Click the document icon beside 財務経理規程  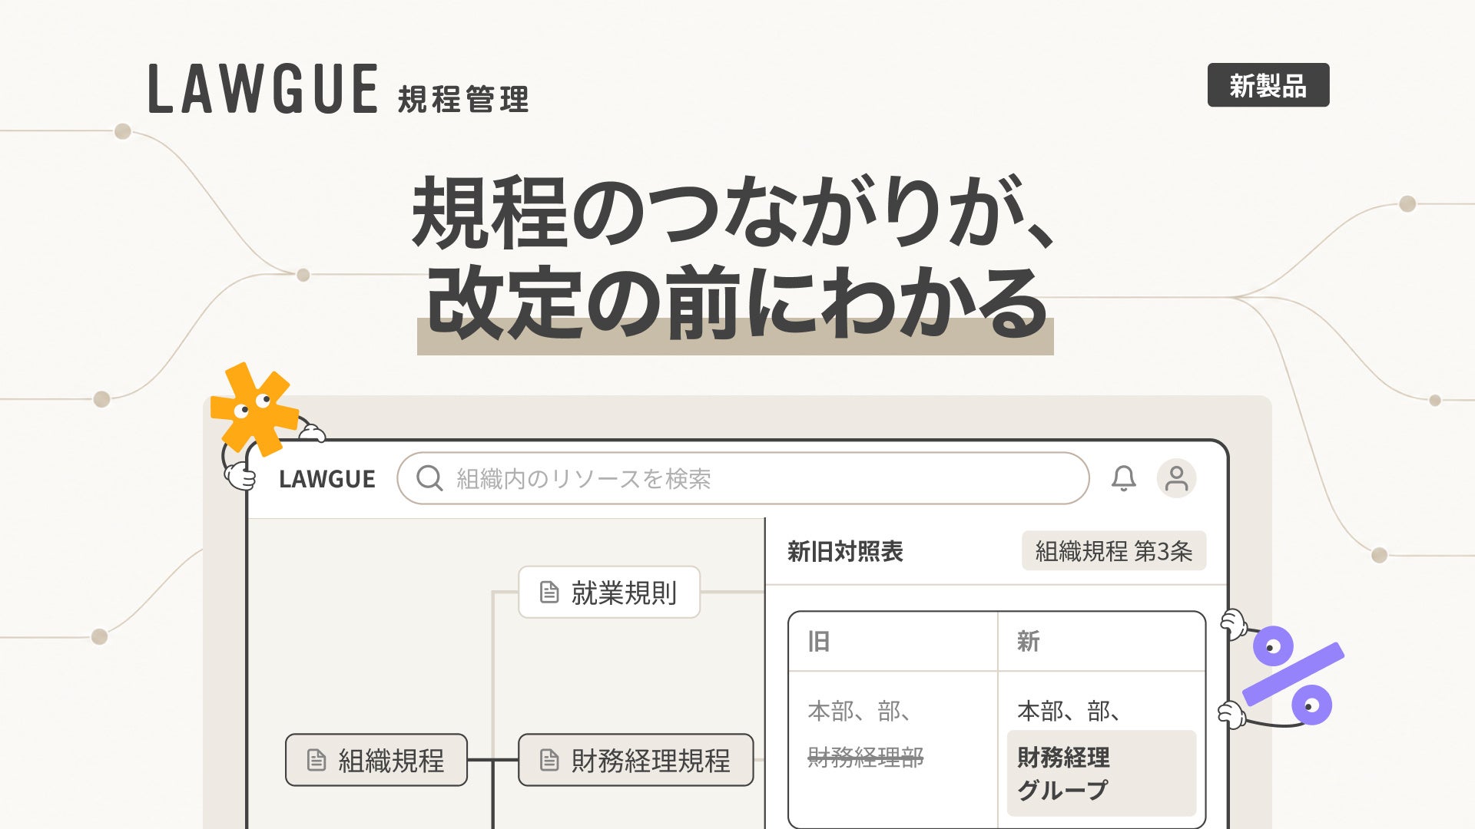pos(549,760)
